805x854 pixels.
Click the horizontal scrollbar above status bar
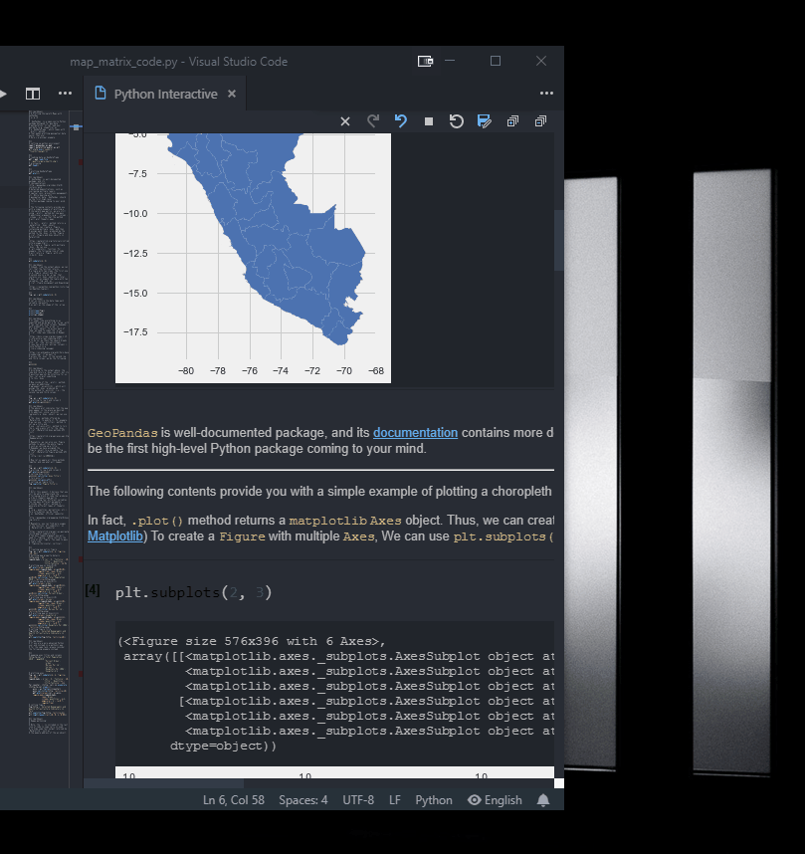(163, 783)
